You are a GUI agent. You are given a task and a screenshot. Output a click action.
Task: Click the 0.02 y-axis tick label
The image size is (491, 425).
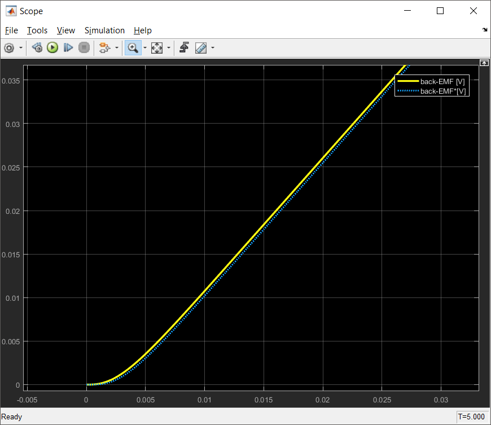(13, 212)
